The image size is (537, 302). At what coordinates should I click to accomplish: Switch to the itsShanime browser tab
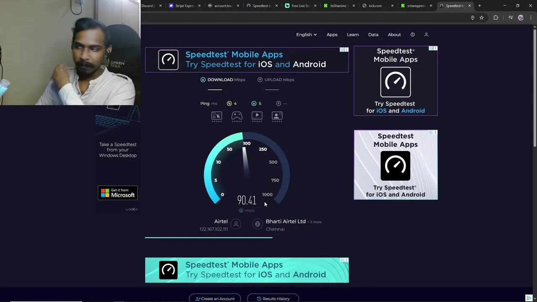coord(339,5)
